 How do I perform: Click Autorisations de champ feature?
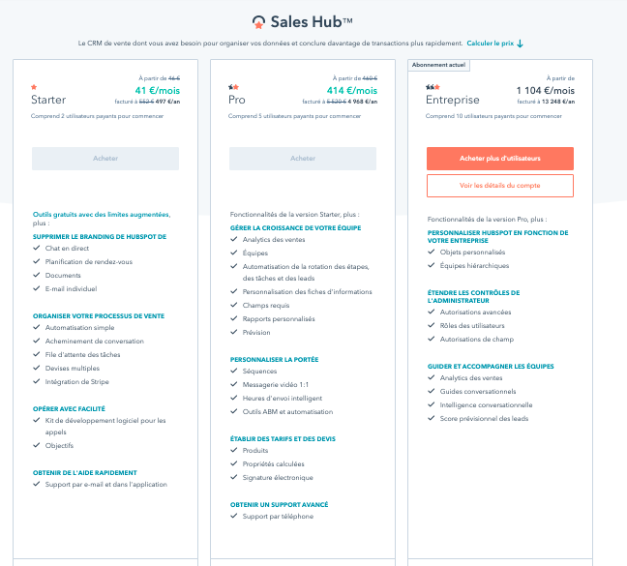click(477, 340)
